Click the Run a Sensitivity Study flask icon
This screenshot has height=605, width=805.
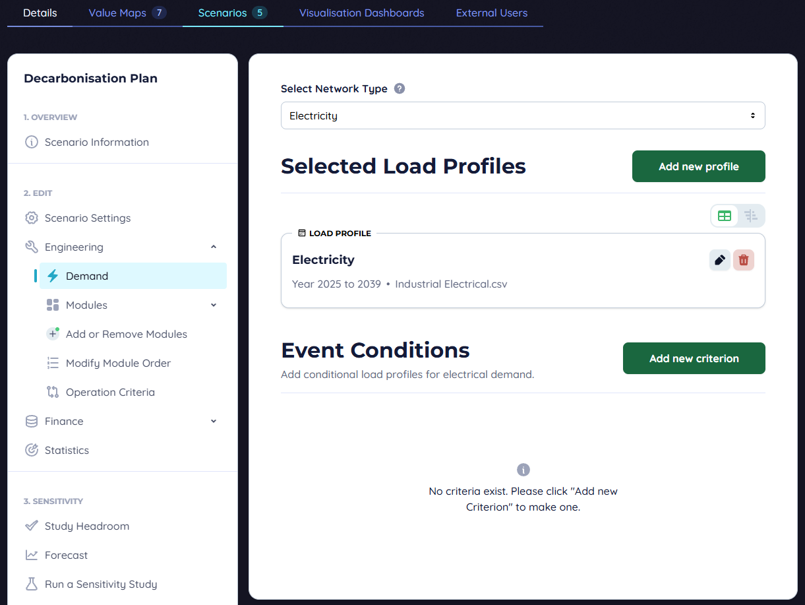pos(31,584)
